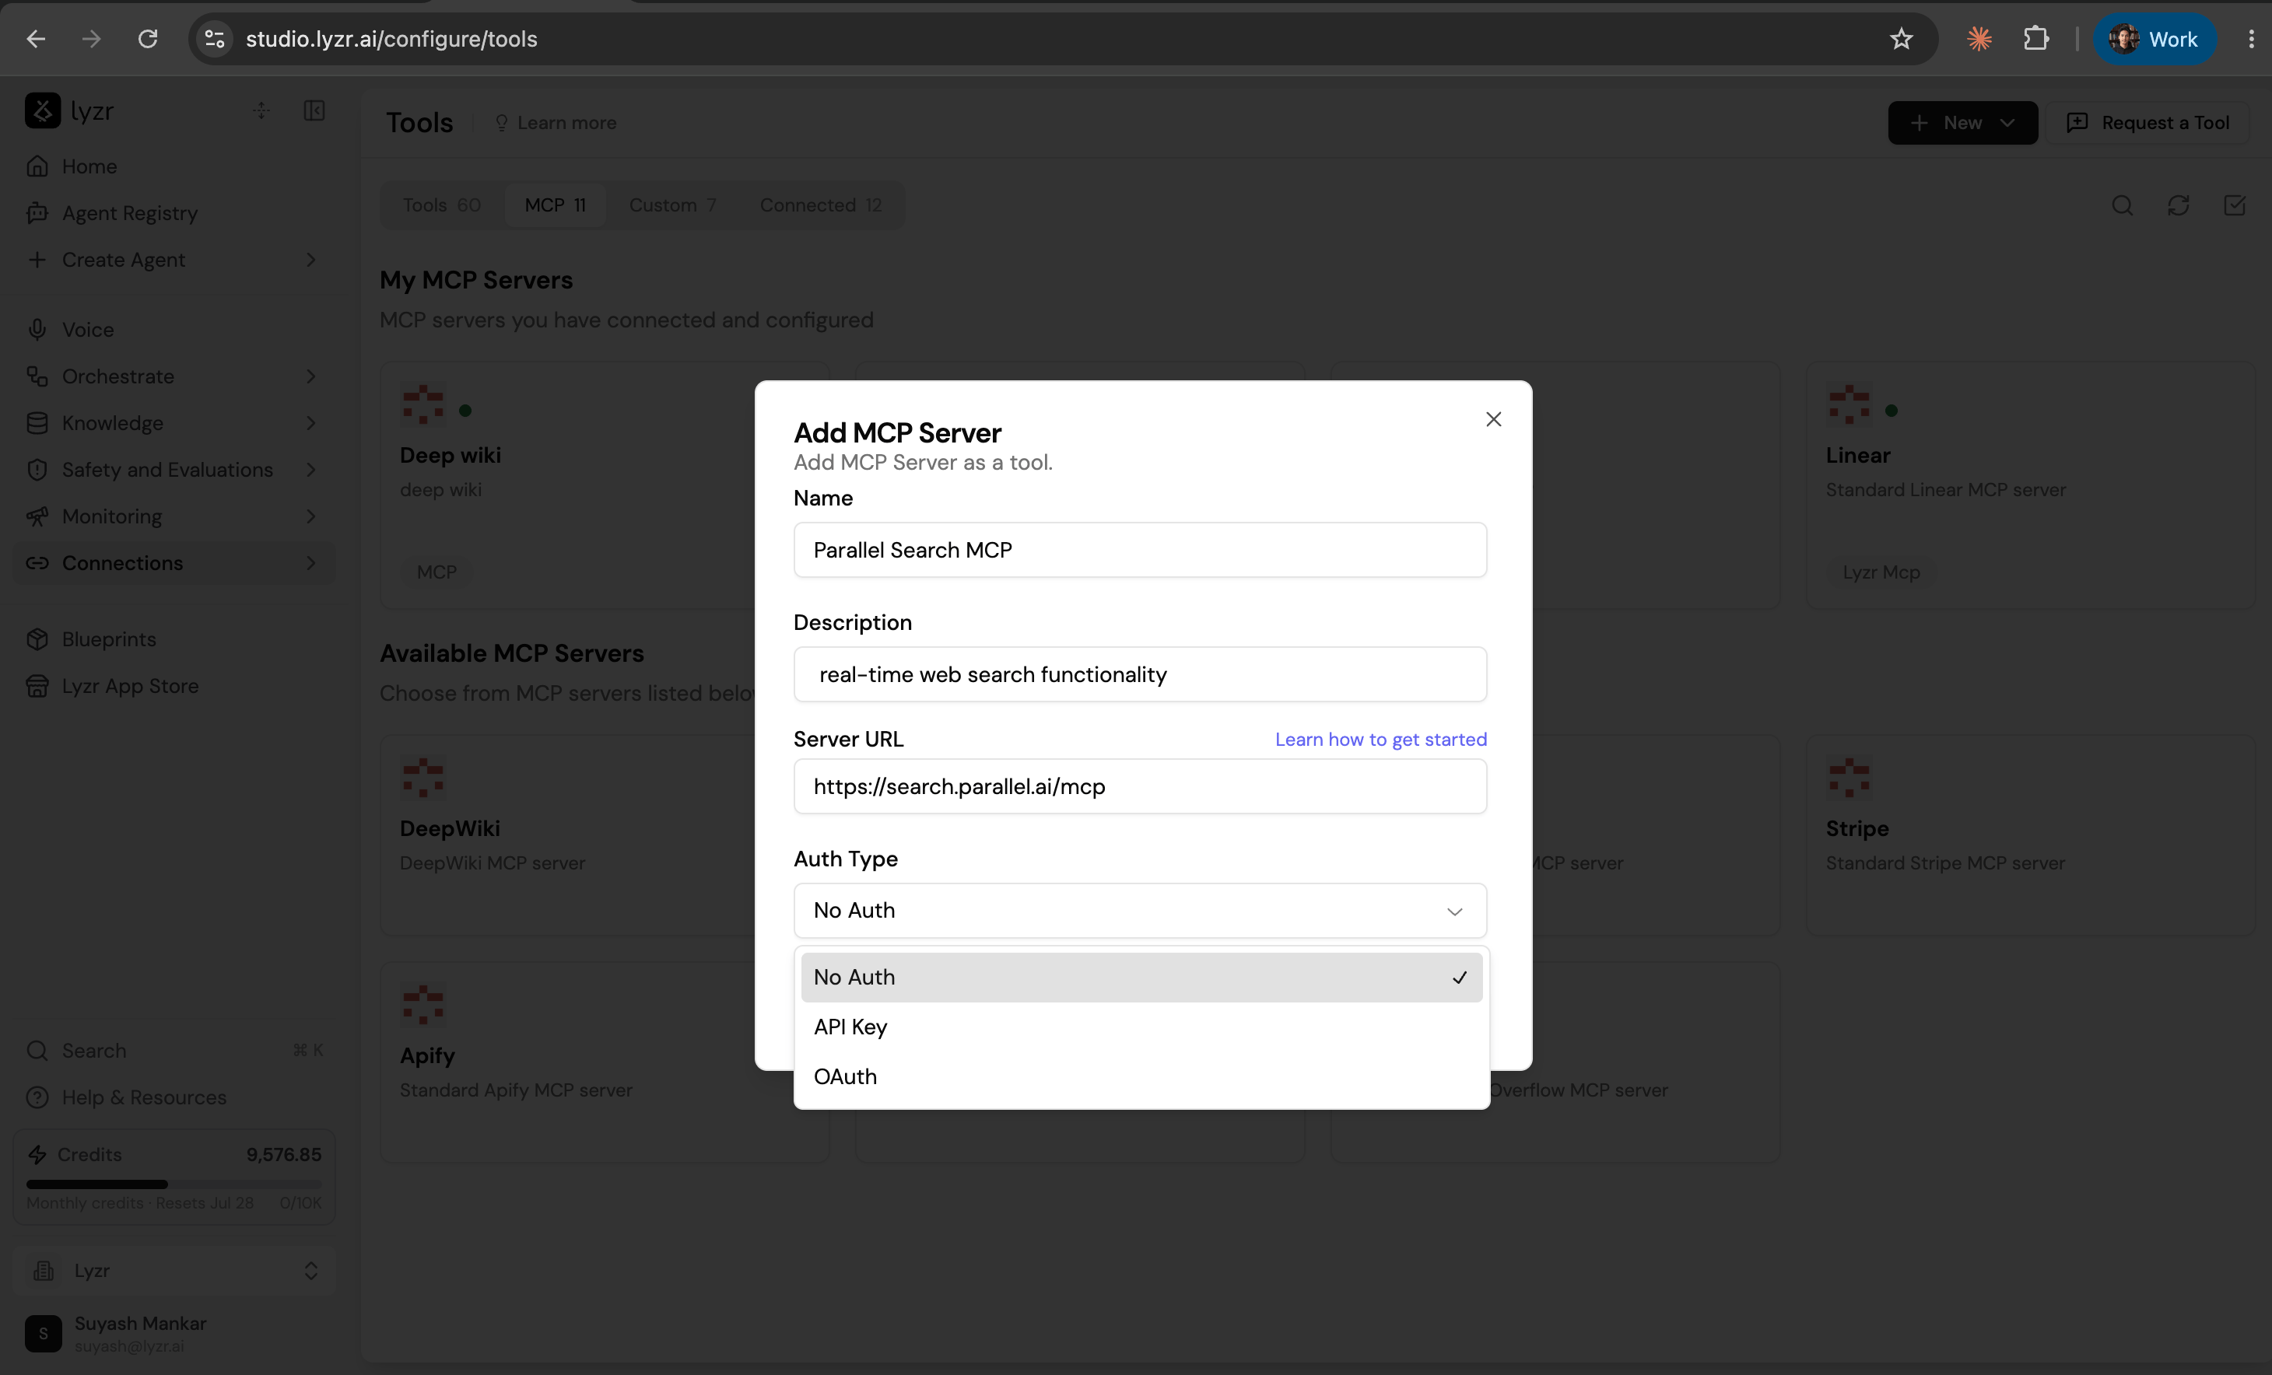Click the Description input field
Viewport: 2272px width, 1375px height.
[1140, 674]
